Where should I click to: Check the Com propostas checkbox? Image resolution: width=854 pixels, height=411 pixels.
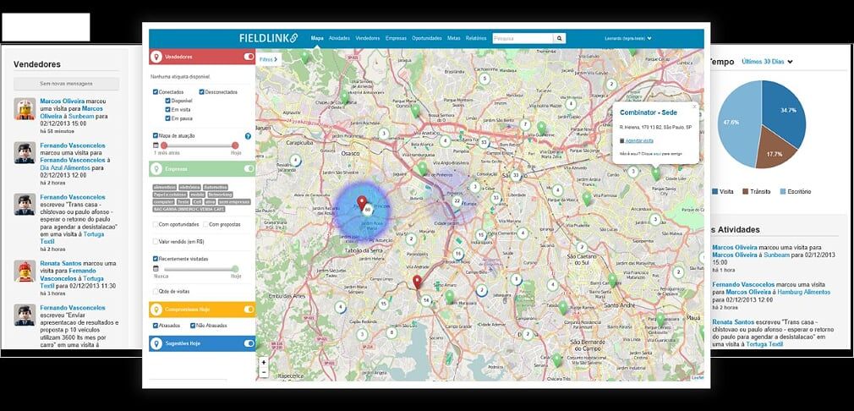[205, 224]
